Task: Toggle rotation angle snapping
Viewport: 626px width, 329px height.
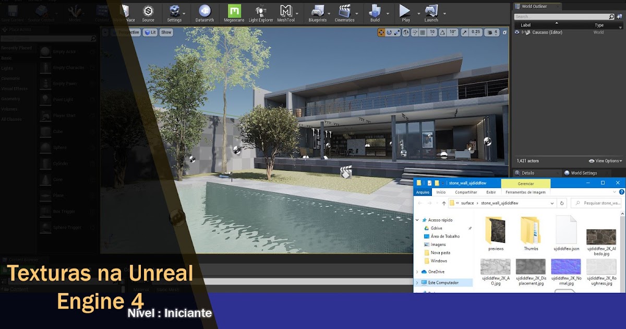Action: coord(442,32)
